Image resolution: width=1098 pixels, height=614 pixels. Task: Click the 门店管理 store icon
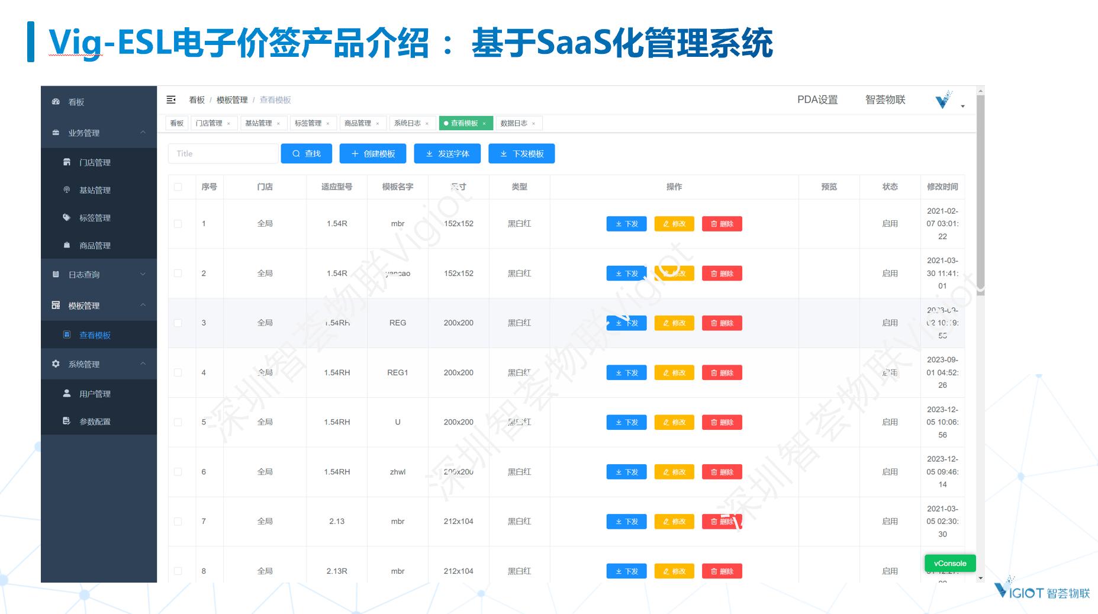coord(67,162)
